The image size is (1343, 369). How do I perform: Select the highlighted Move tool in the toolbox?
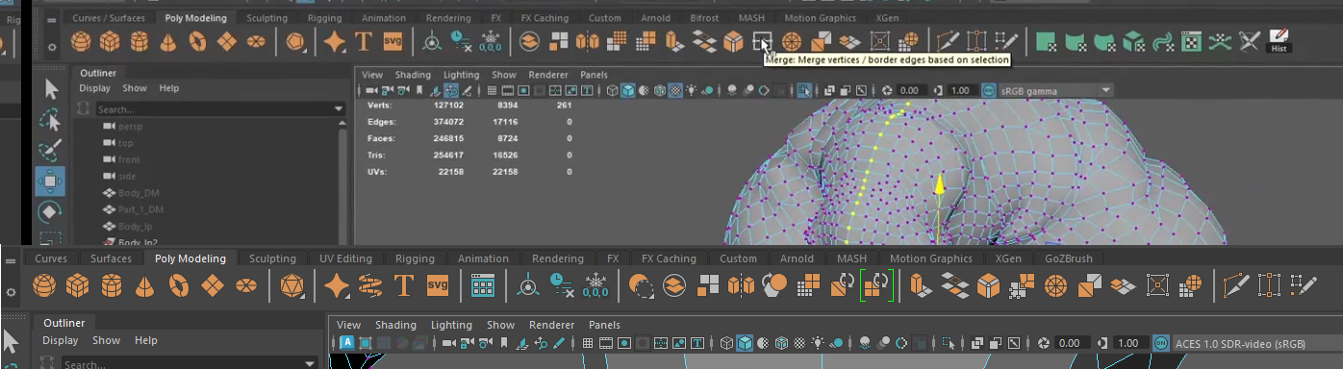coord(50,181)
